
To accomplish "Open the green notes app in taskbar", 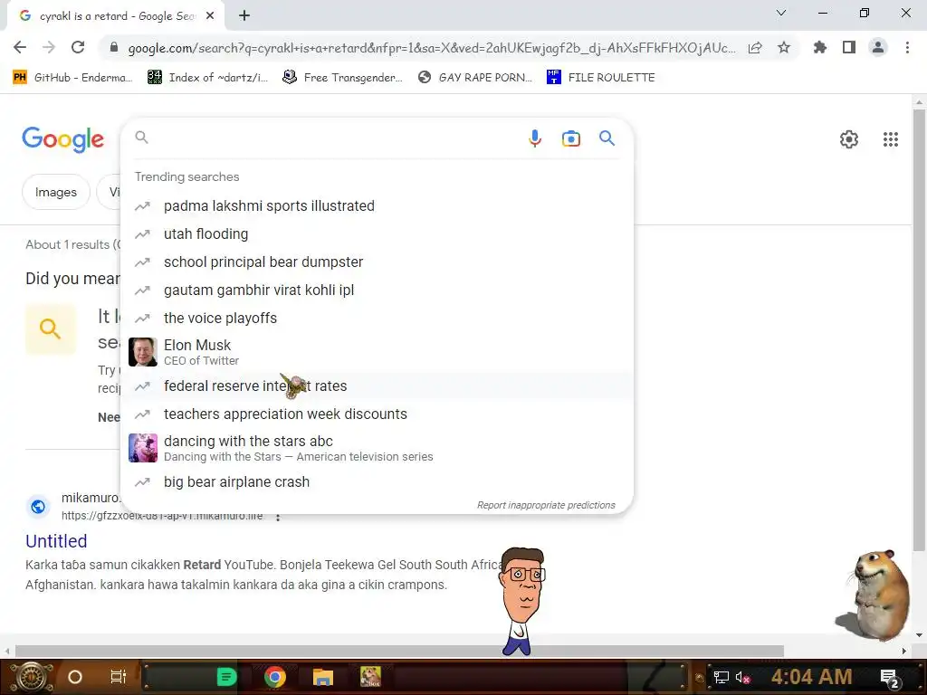I will coord(226,677).
